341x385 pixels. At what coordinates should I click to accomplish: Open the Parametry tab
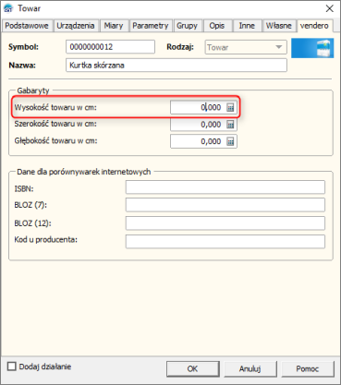point(151,26)
